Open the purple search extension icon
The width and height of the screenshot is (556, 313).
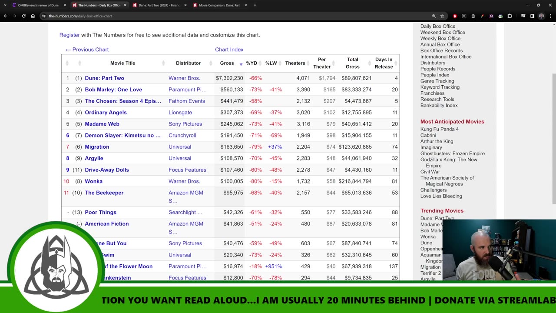pyautogui.click(x=491, y=16)
